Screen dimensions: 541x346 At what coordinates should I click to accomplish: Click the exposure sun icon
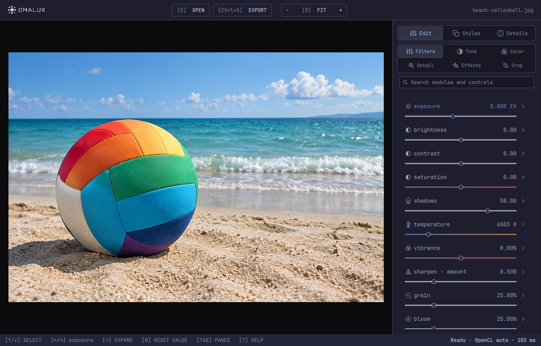(408, 106)
